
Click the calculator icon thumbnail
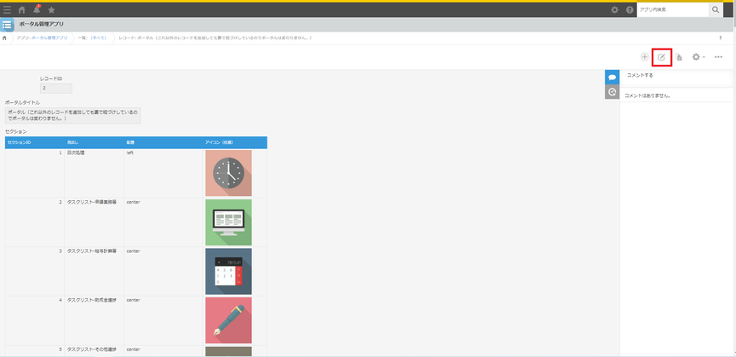pyautogui.click(x=228, y=272)
